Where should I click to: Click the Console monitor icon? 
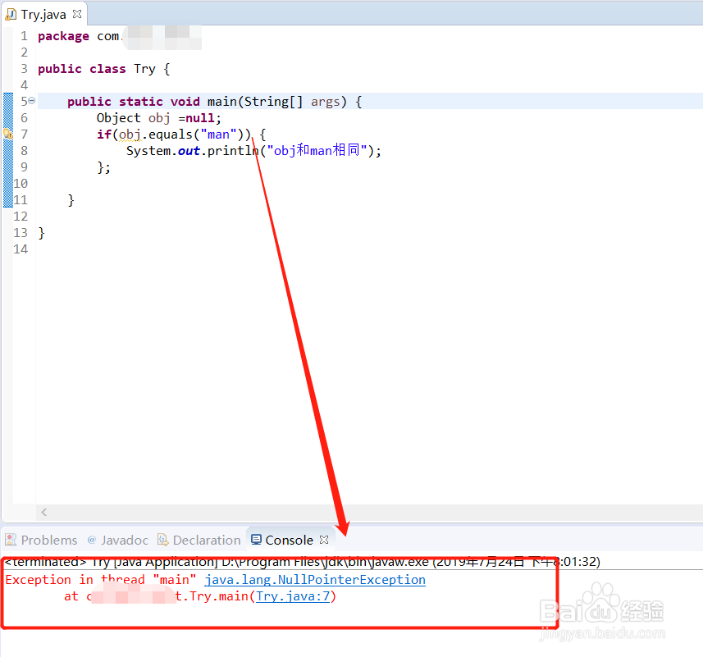click(256, 540)
